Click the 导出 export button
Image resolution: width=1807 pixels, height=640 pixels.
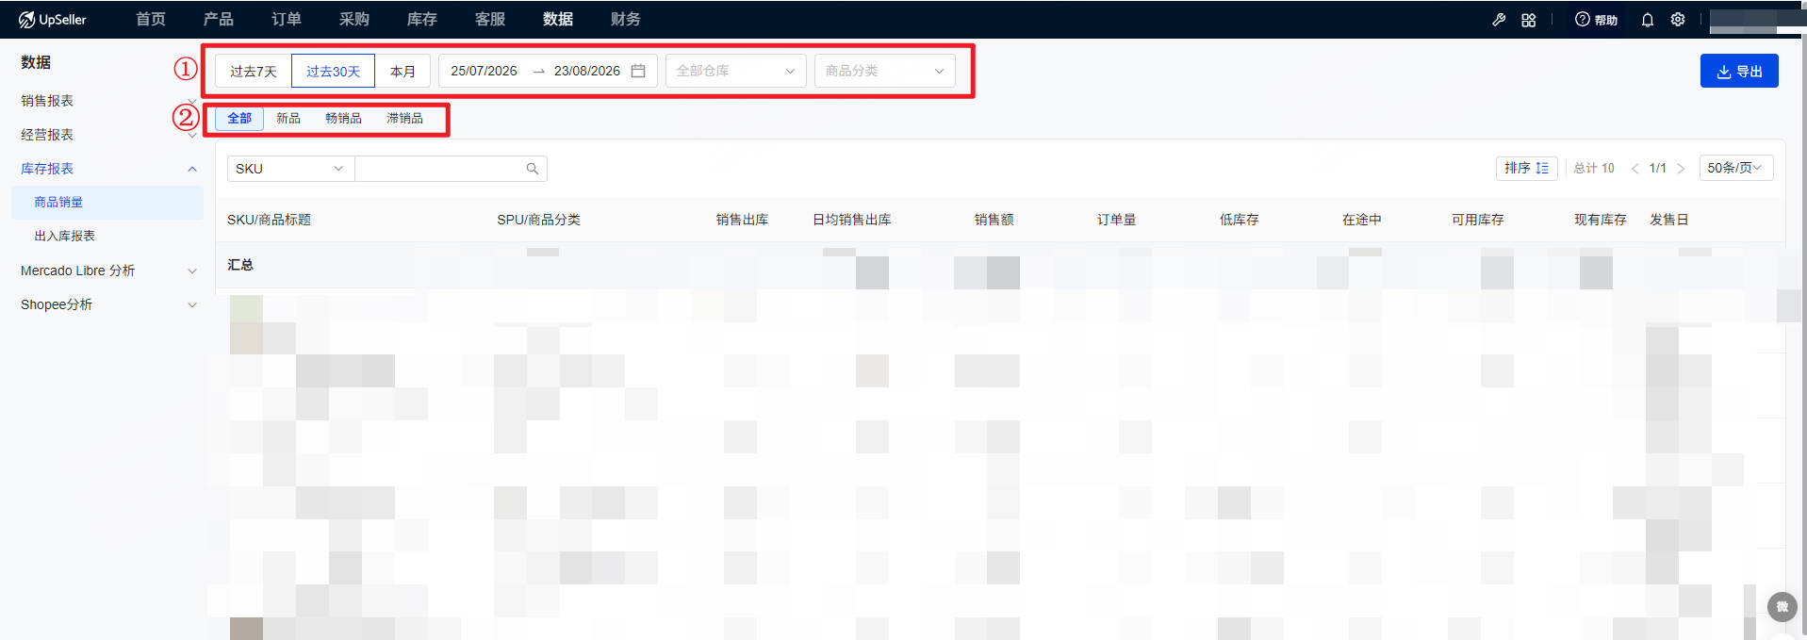coord(1739,71)
